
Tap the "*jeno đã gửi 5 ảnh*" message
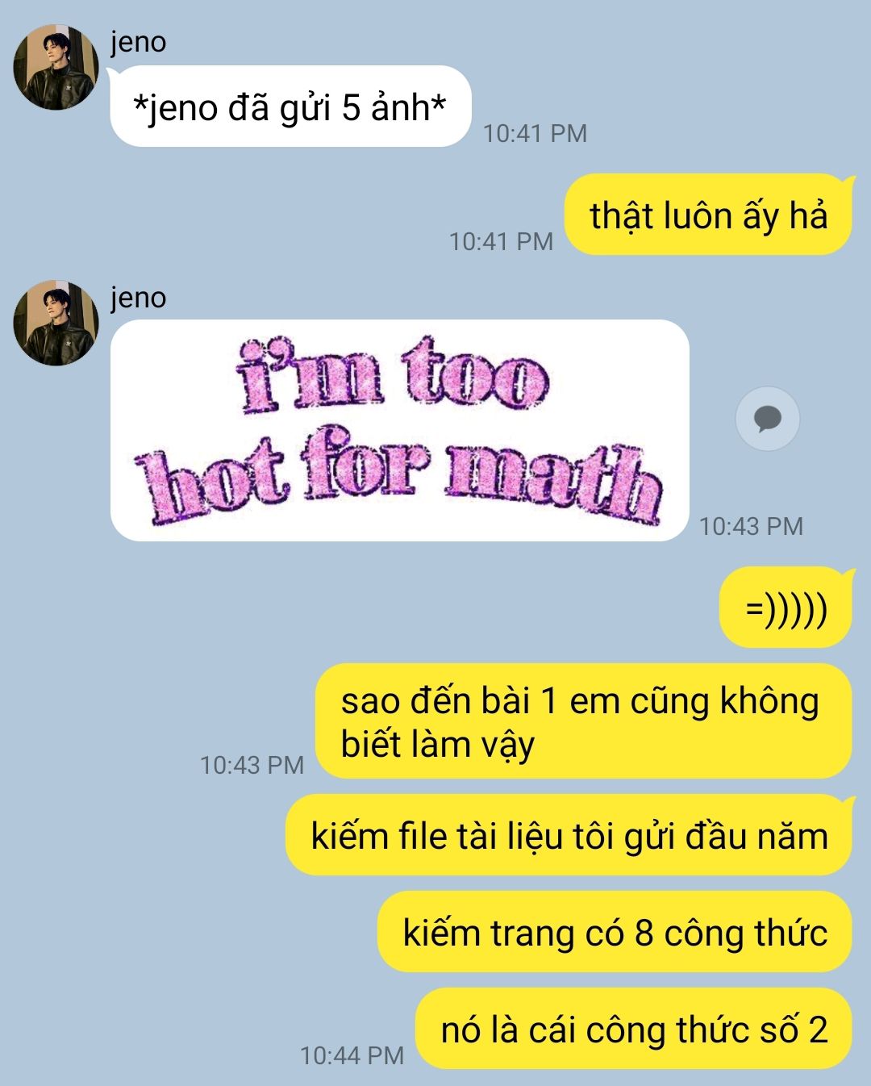click(x=290, y=107)
